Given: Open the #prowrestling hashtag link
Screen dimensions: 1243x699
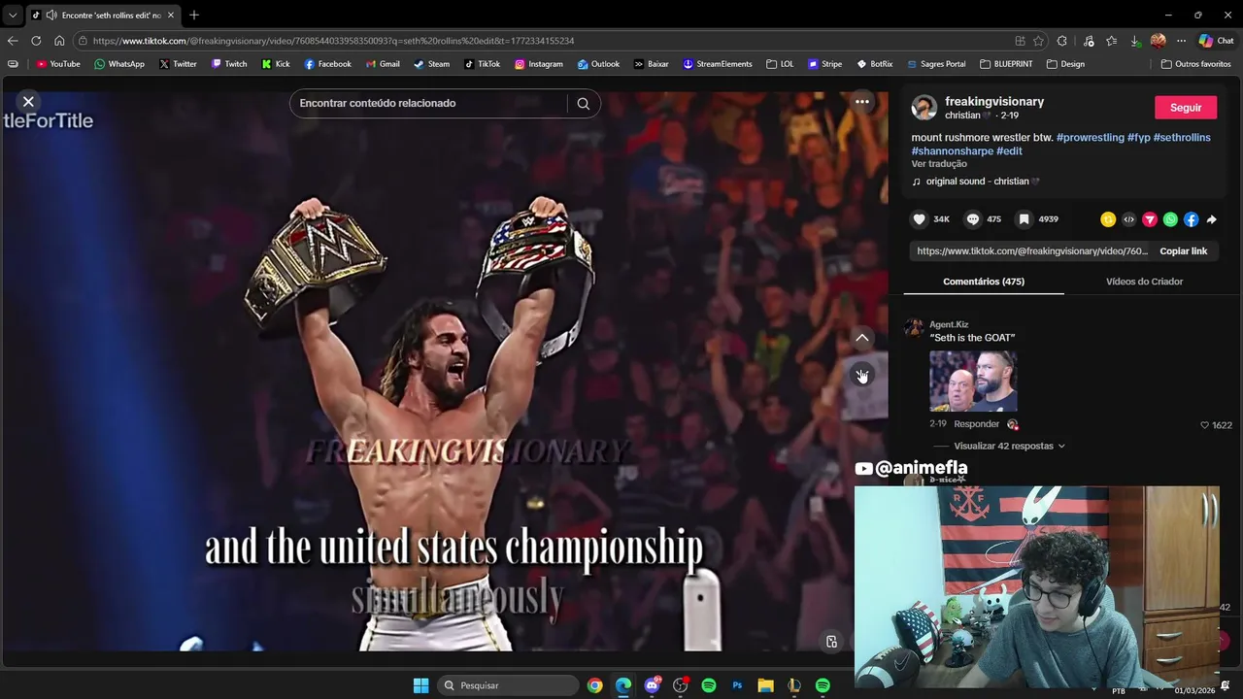Looking at the screenshot, I should 1090,138.
